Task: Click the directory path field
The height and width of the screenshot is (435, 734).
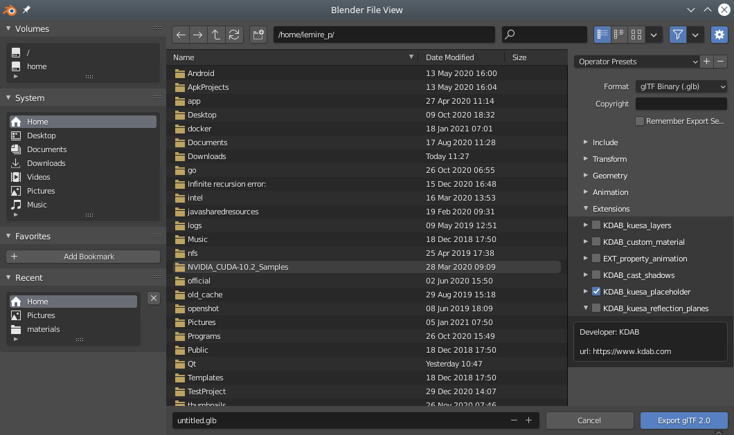Action: point(384,35)
